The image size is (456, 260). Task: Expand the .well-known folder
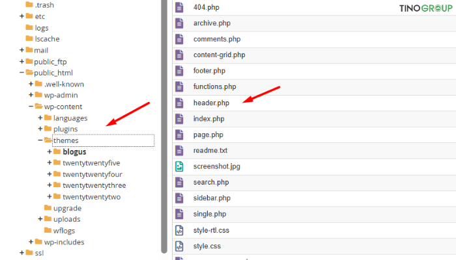click(31, 84)
